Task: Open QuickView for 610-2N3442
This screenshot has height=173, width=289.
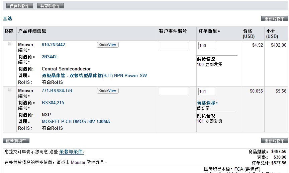Action: (x=107, y=45)
